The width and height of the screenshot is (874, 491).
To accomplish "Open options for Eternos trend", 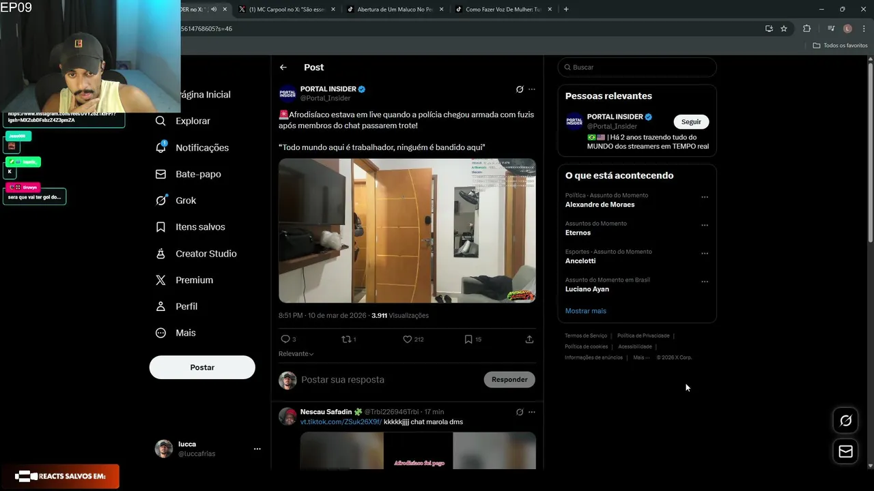I will (x=705, y=226).
